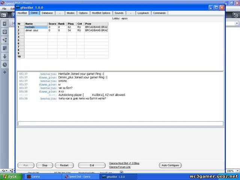The width and height of the screenshot is (240, 180).
Task: Open the File menu in Opera
Action: coord(4,9)
